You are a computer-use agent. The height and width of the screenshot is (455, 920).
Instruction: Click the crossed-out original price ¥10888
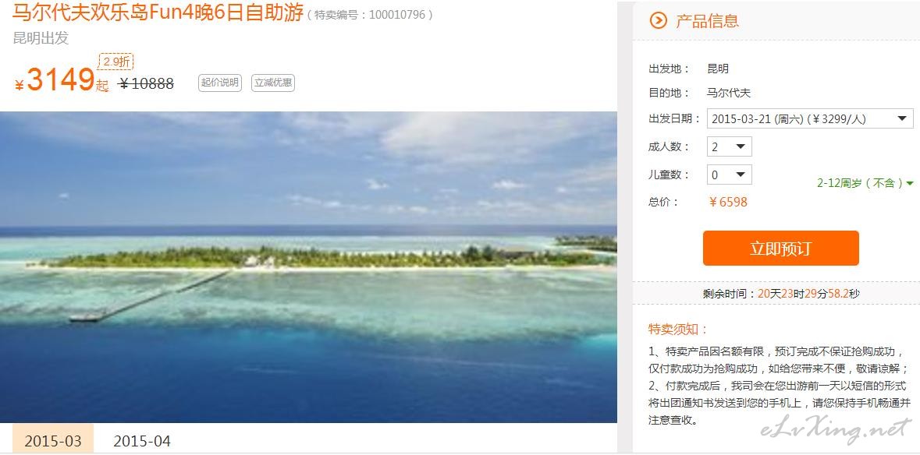click(146, 83)
